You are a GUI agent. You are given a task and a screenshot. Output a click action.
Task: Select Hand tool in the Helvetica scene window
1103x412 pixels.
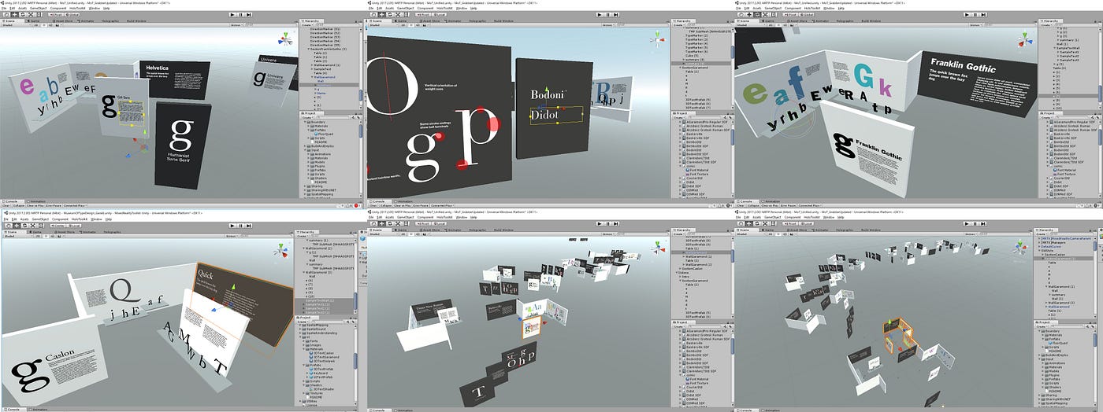tap(7, 15)
